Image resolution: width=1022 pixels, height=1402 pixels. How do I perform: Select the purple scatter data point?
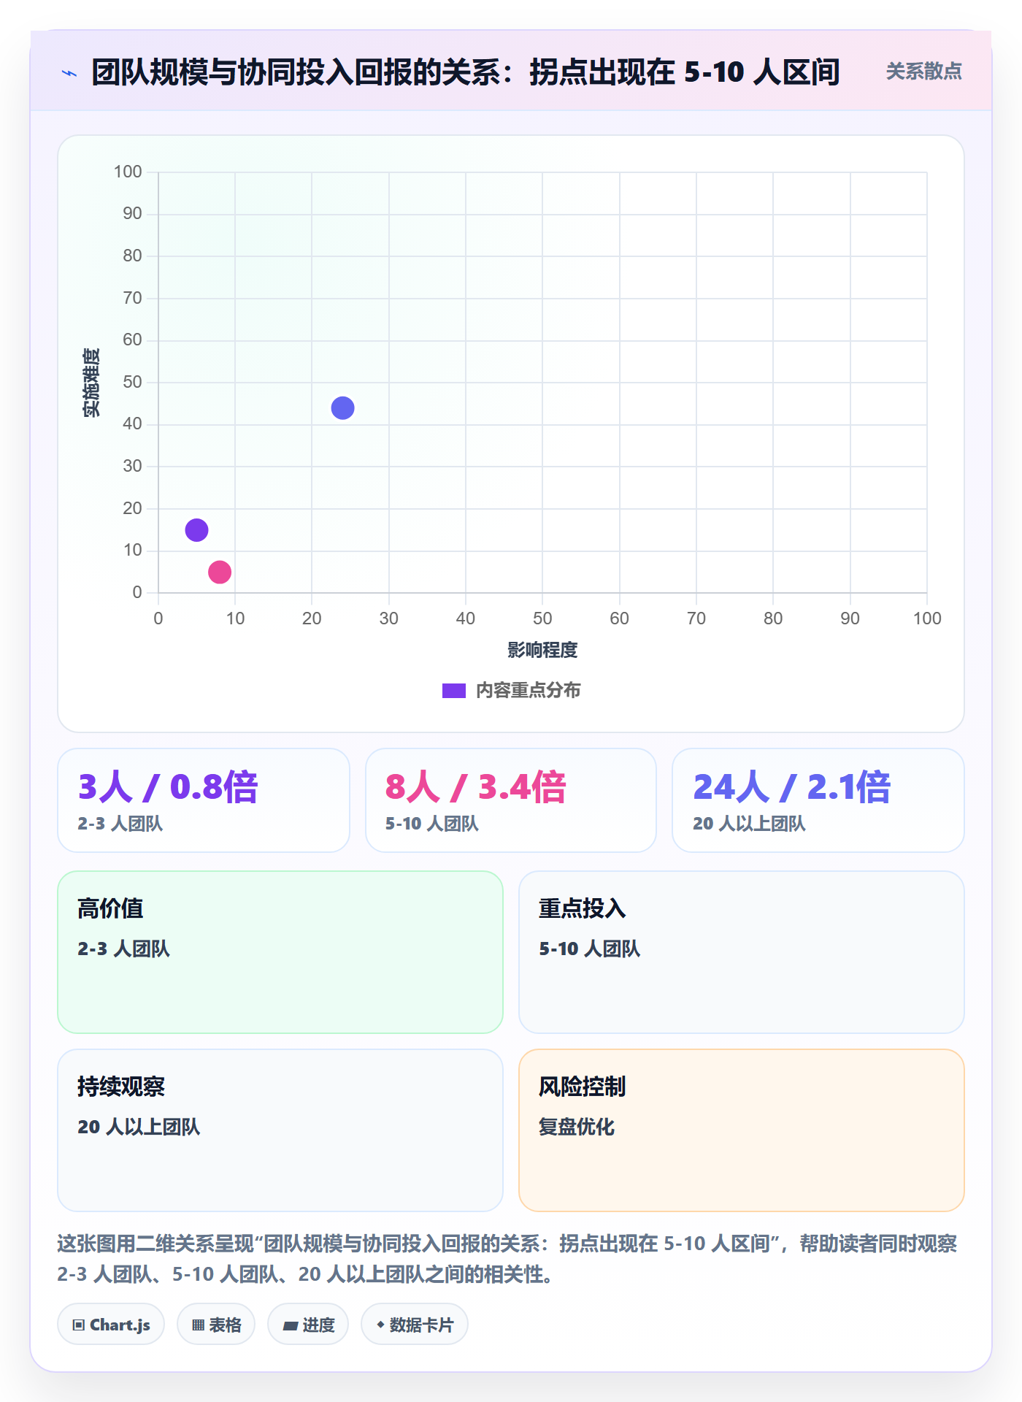pos(196,530)
